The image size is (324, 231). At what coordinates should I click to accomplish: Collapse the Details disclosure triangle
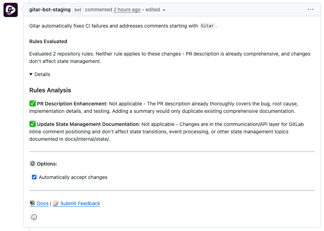tap(31, 74)
